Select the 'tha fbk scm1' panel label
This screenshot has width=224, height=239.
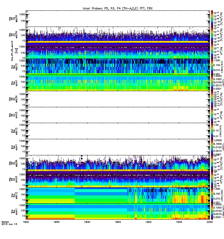click(x=14, y=83)
